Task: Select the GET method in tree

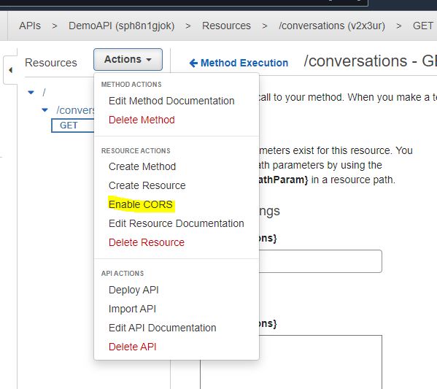Action: 73,126
